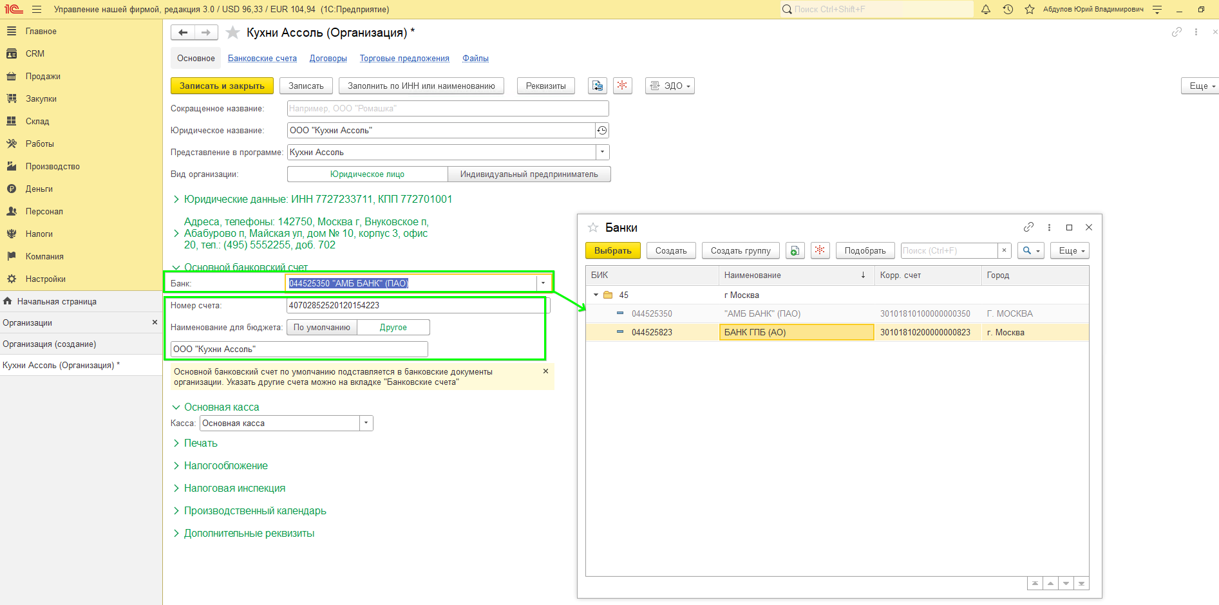Click the Производство factory icon in sidebar

click(x=11, y=166)
